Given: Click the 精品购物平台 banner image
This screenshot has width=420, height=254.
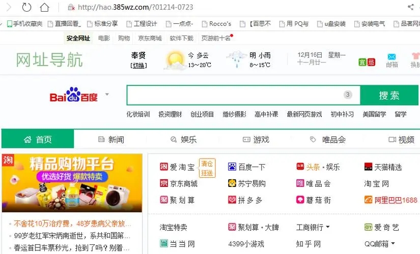Looking at the screenshot, I should tap(72, 183).
